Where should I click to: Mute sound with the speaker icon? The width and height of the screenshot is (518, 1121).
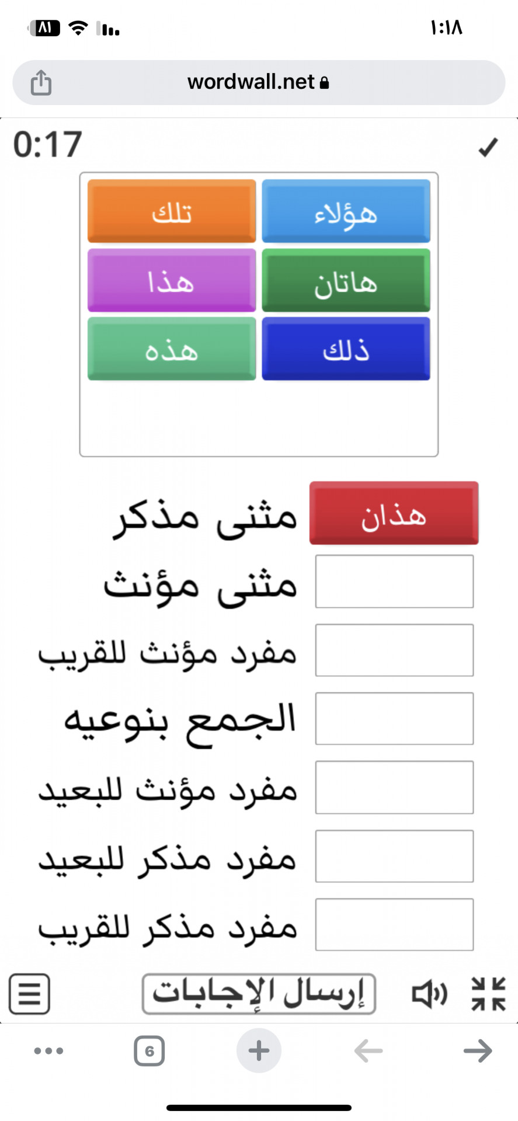pos(430,993)
